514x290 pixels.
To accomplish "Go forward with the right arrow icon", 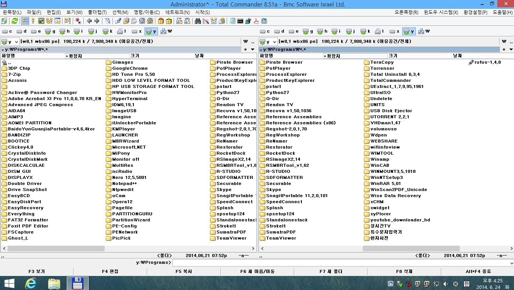I will coord(97,21).
